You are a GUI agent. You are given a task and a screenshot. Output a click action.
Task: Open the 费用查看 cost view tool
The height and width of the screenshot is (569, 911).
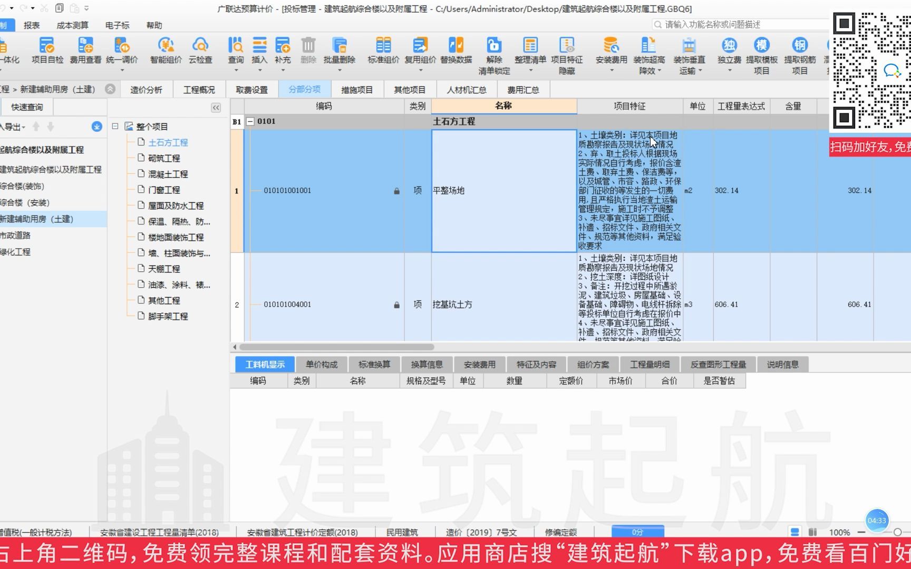[x=85, y=51]
